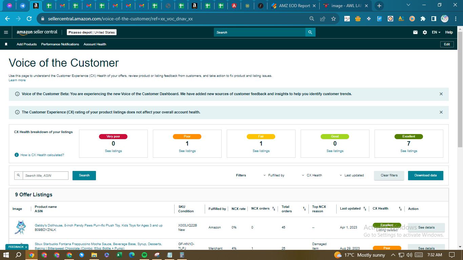Click the browser address bar URL

(120, 19)
